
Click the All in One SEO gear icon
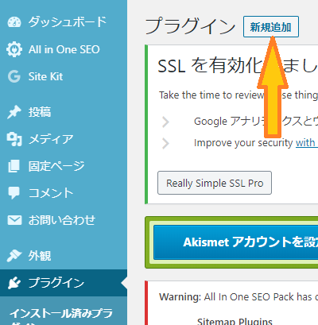(14, 49)
